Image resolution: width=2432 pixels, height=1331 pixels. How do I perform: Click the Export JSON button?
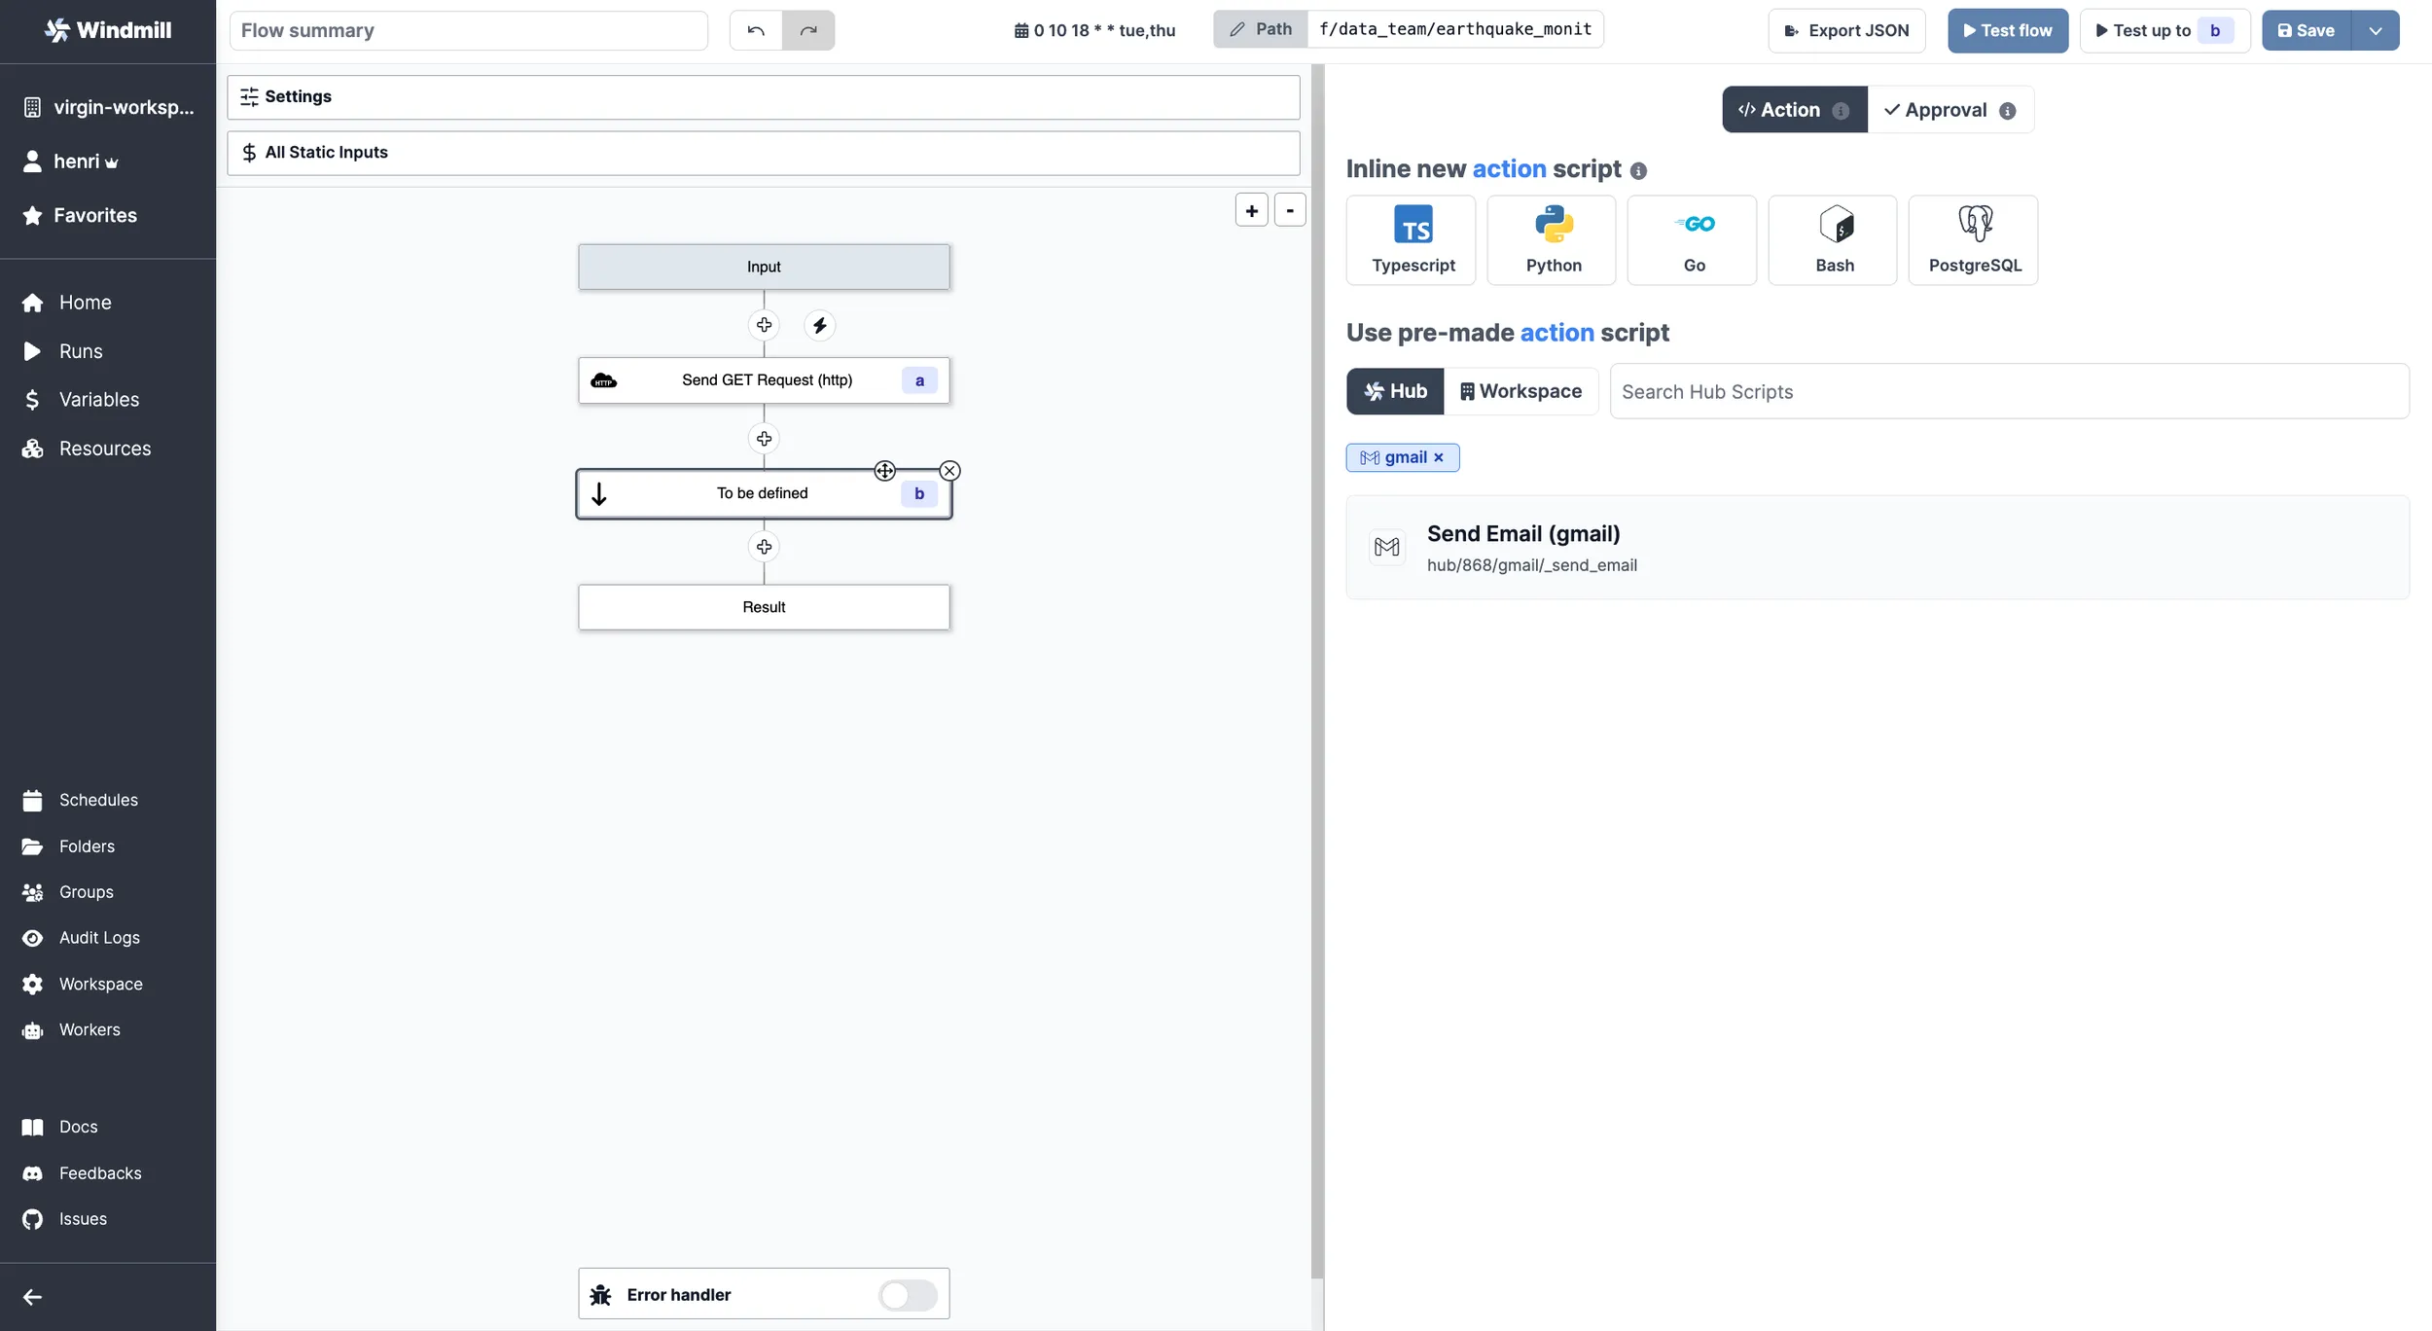(x=1844, y=30)
